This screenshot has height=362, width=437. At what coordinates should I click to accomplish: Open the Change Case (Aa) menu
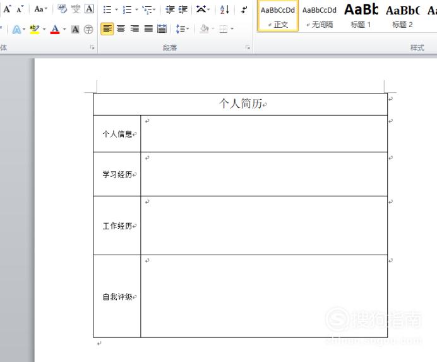pyautogui.click(x=40, y=9)
